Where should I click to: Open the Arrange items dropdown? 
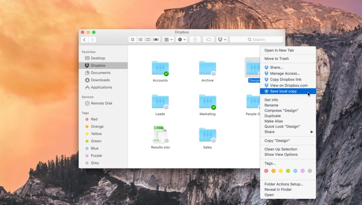[x=168, y=39]
